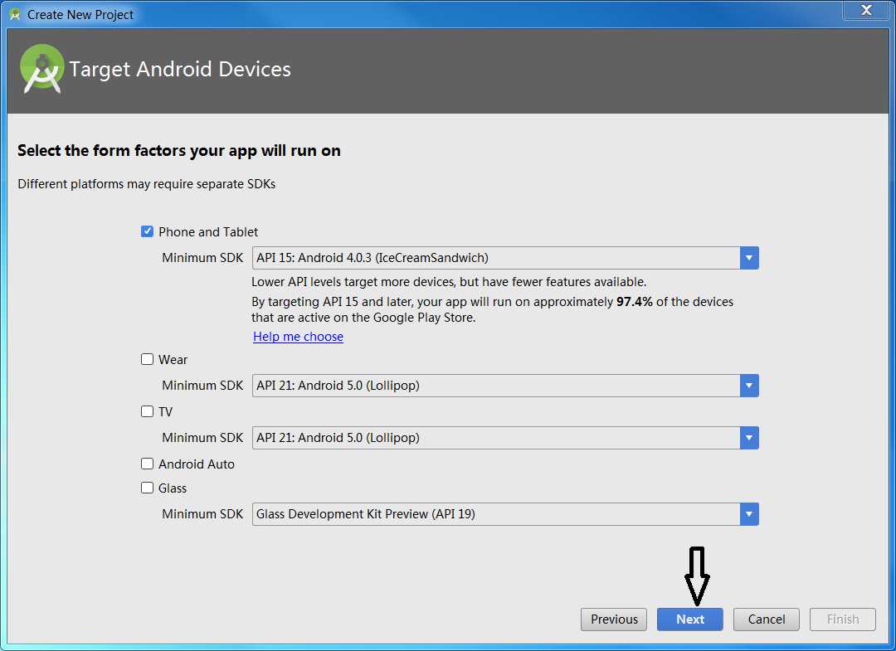Go back with the Previous button

click(x=614, y=619)
